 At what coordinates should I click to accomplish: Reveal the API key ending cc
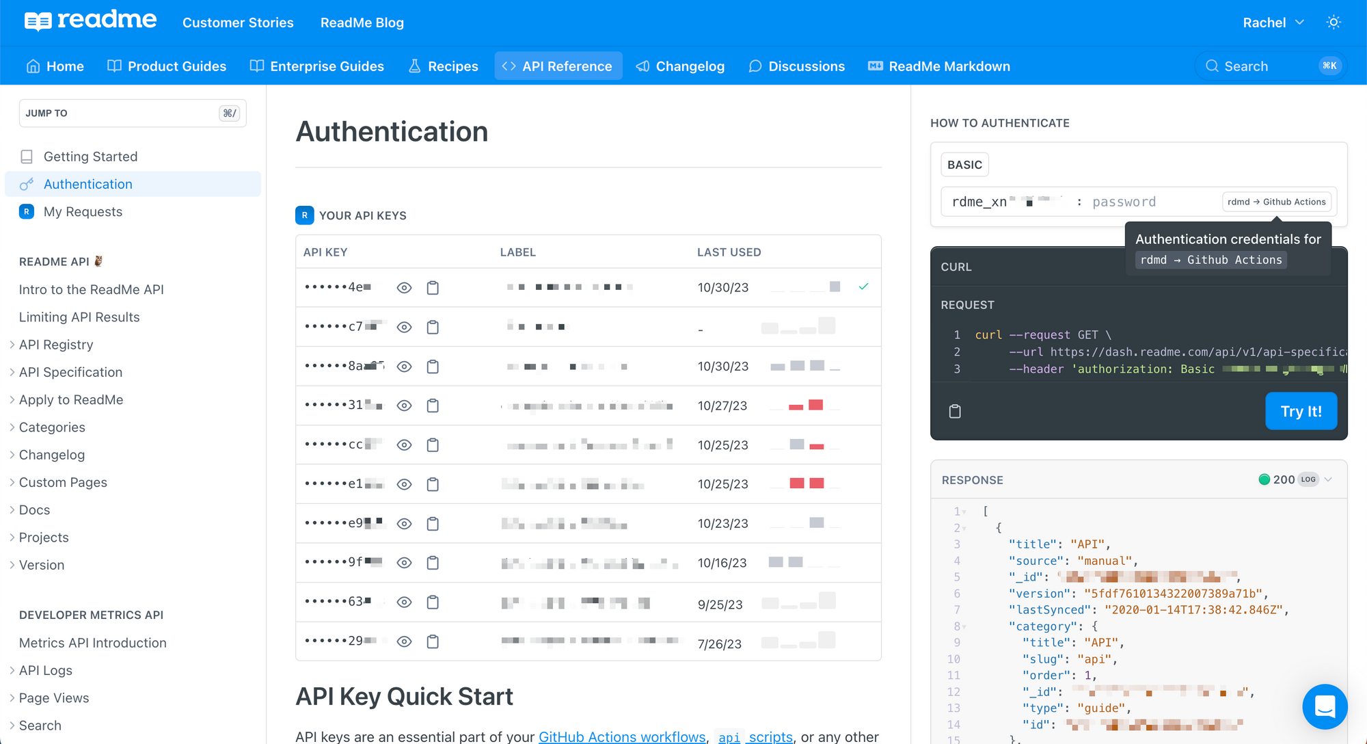pos(404,445)
